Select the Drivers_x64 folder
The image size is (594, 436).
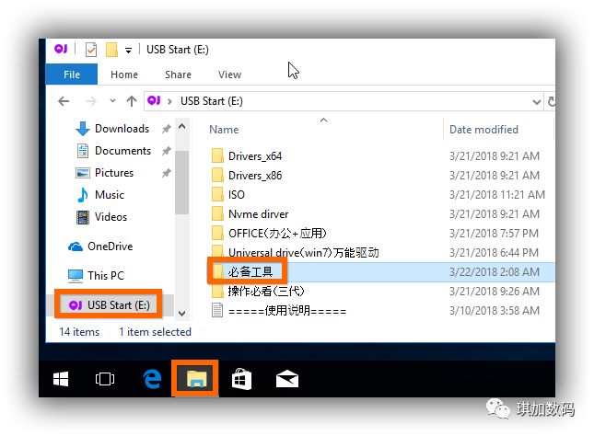[255, 155]
